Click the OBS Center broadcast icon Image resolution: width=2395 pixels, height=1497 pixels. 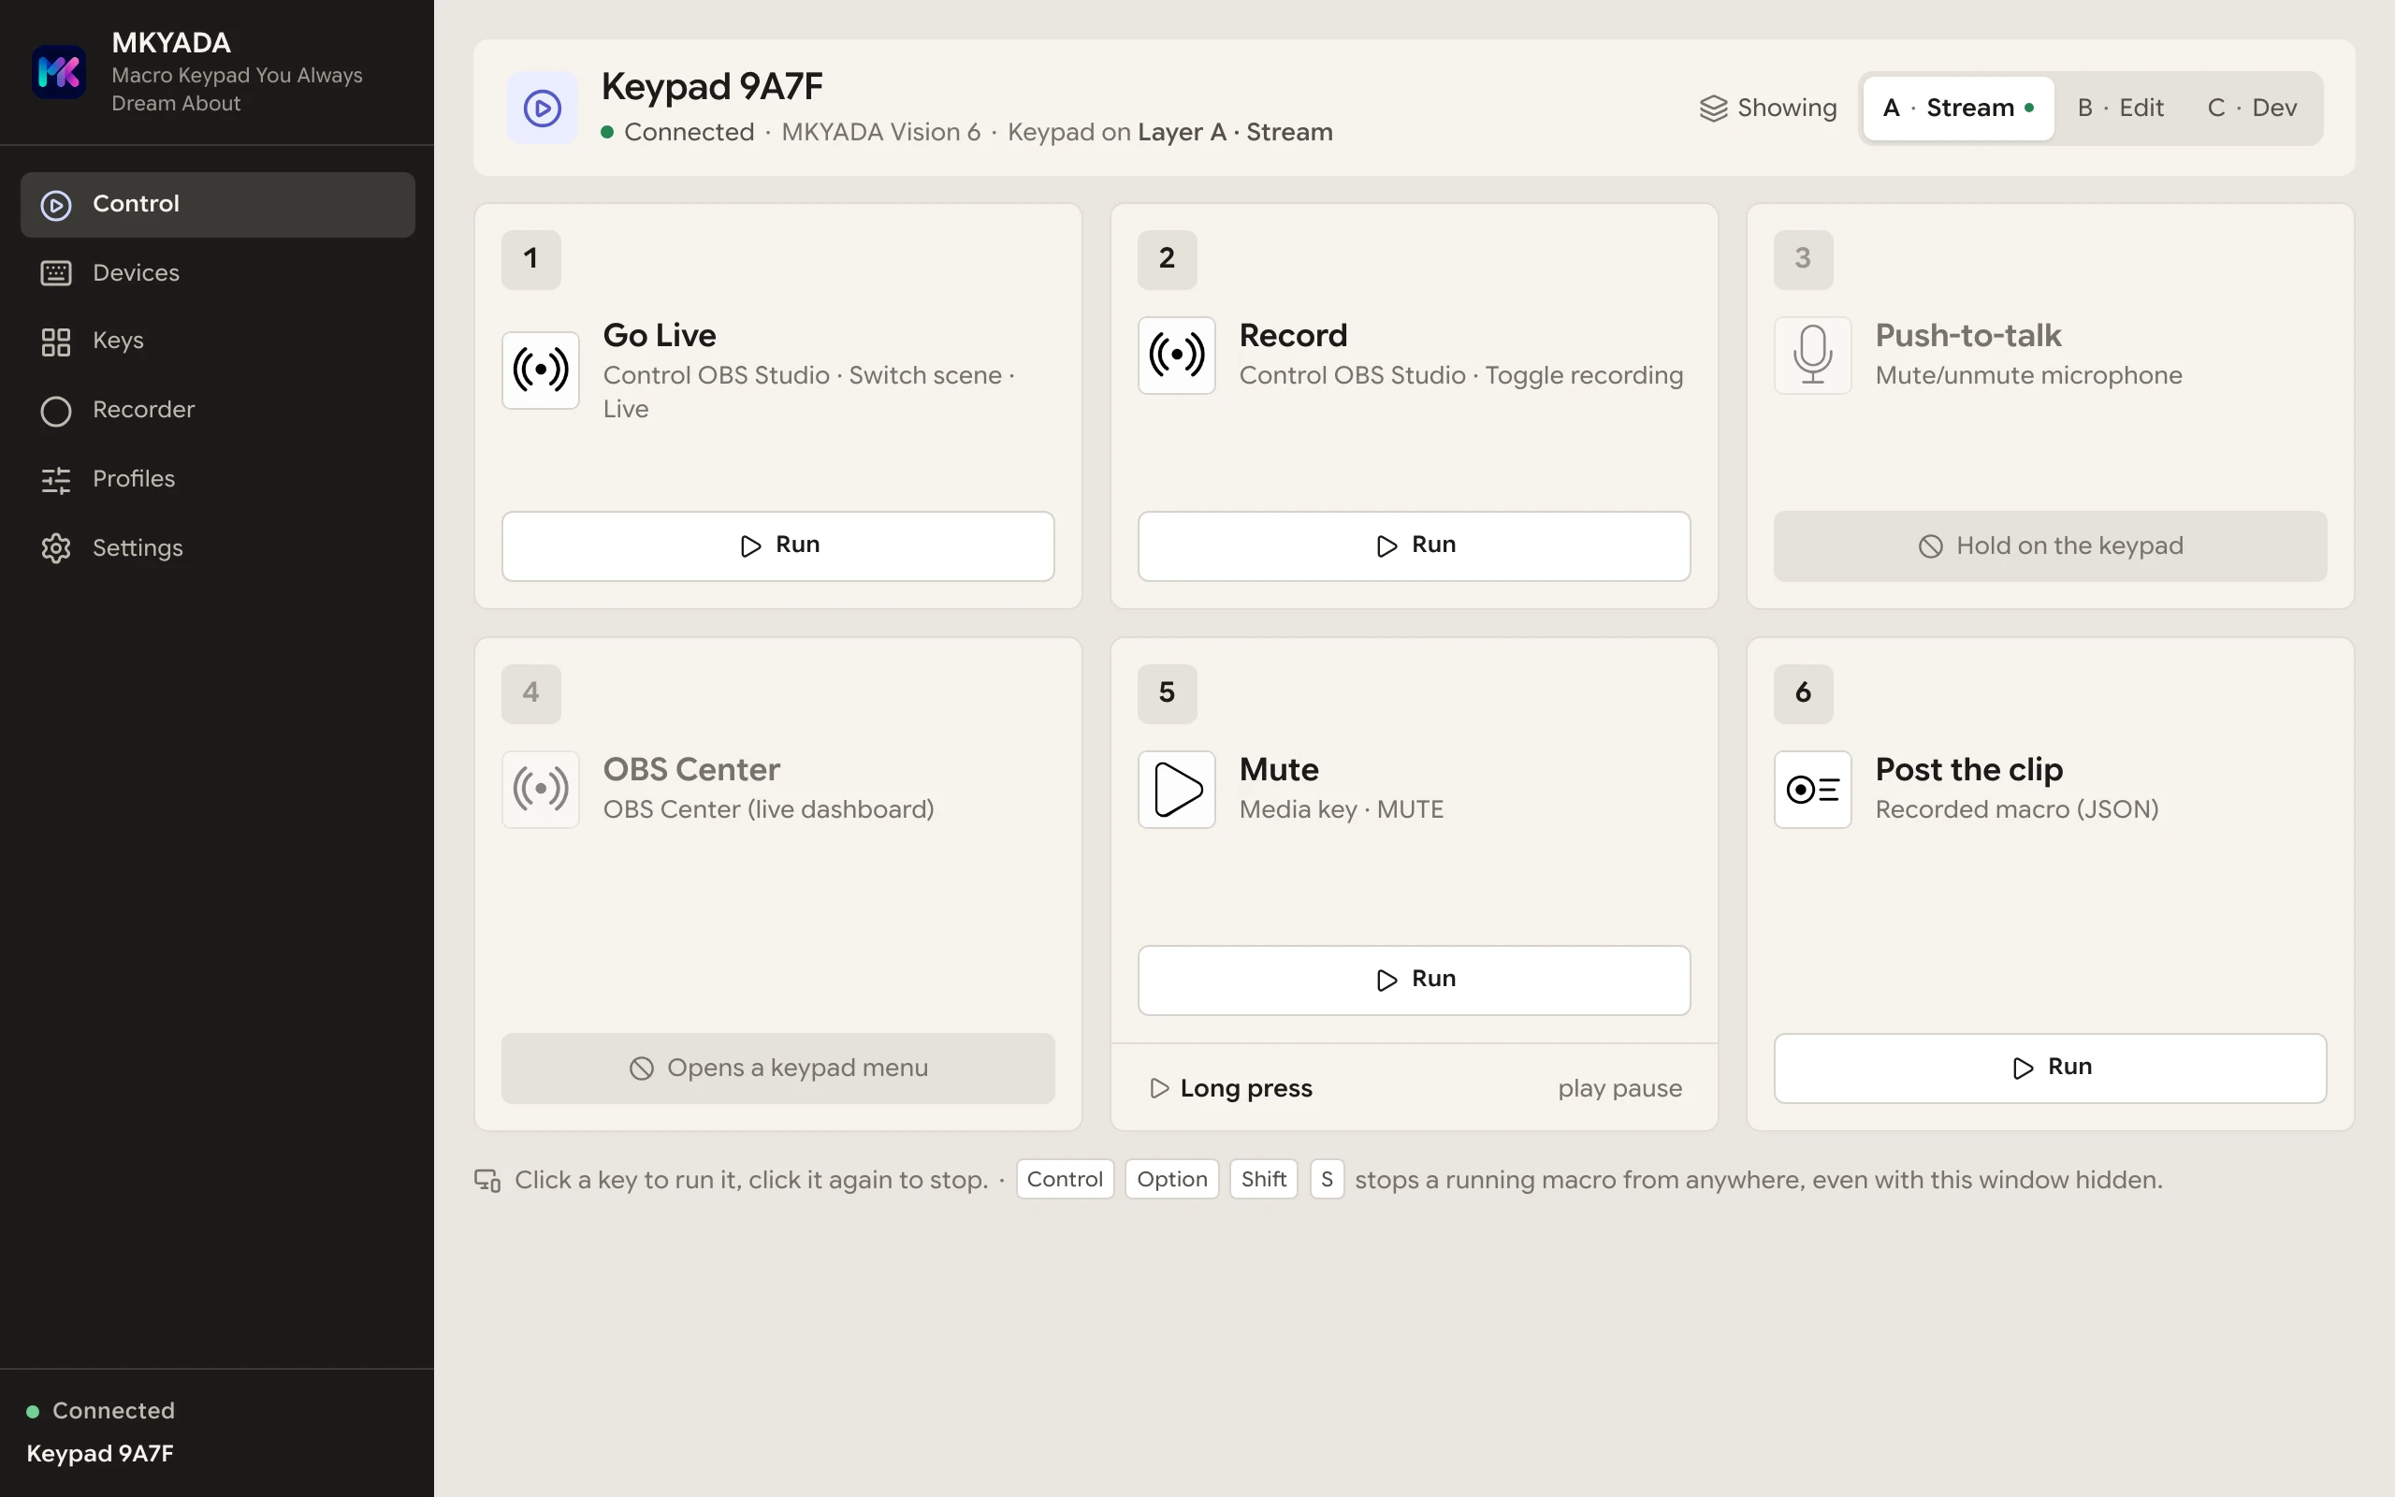[x=541, y=789]
